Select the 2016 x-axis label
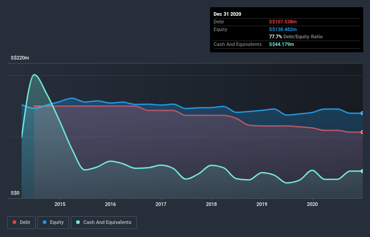 pos(110,204)
